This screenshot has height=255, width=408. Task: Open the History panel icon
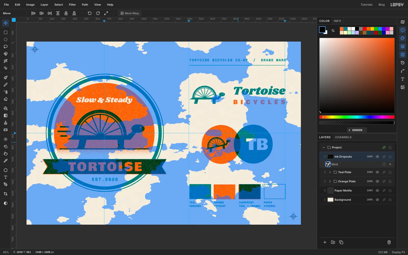coord(403,63)
